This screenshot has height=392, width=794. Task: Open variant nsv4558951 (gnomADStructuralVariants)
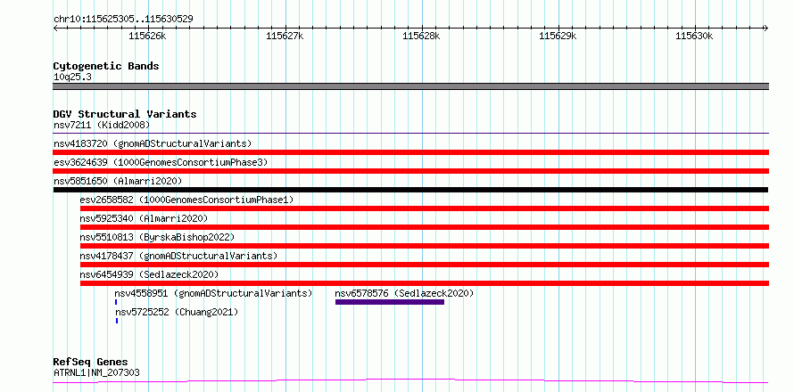point(214,293)
